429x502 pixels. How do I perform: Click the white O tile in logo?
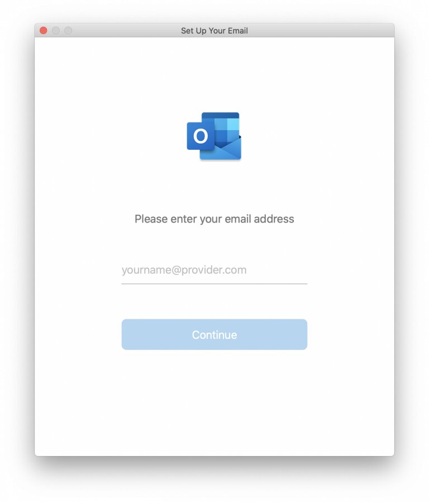coord(201,136)
